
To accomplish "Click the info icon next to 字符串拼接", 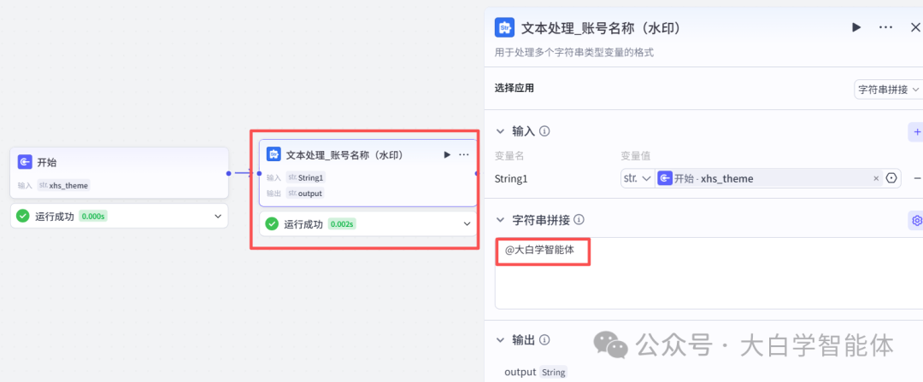I will 579,220.
